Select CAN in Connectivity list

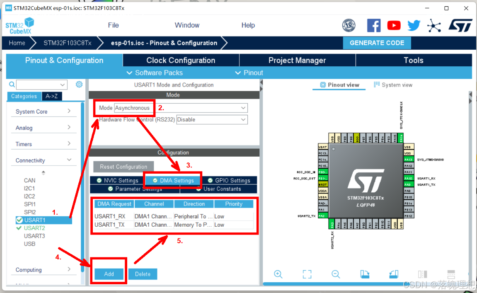(x=29, y=180)
